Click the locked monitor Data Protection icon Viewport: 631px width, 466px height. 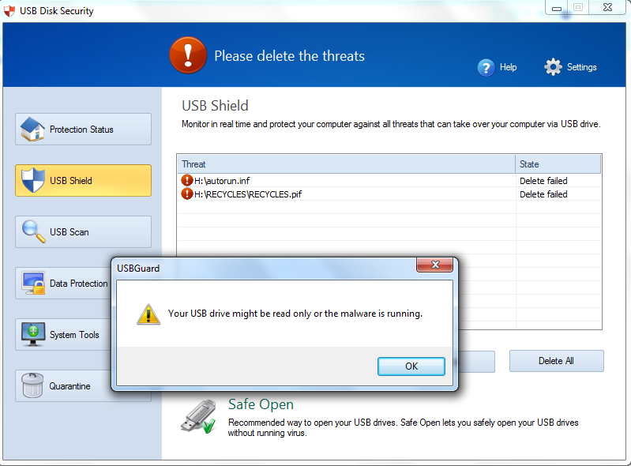click(x=34, y=284)
